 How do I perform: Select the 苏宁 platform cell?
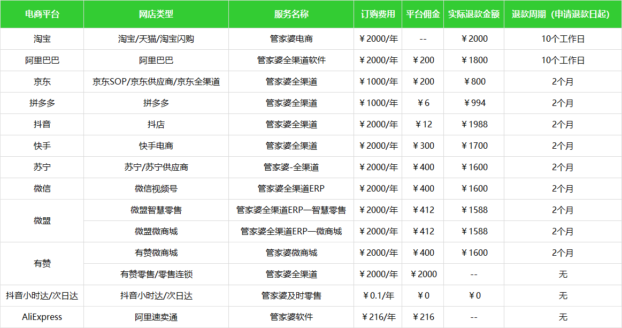42,167
